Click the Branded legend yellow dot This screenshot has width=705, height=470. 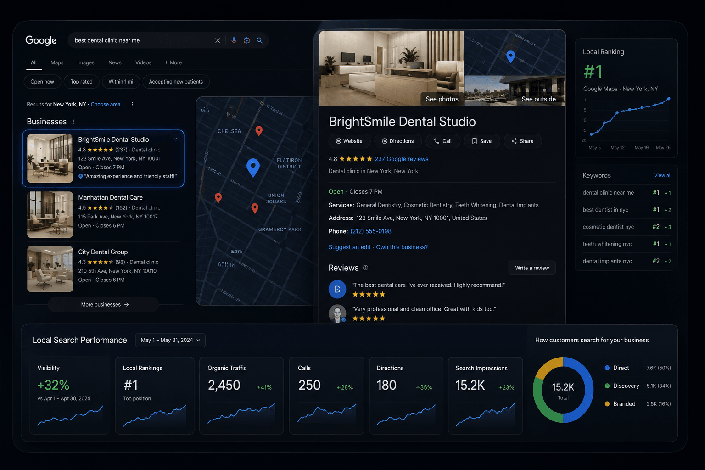607,404
